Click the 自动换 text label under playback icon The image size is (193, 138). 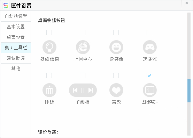[x=83, y=102]
